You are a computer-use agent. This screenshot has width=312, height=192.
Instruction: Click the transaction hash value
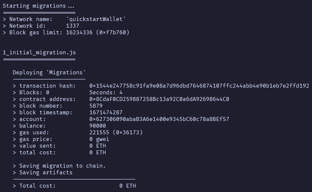point(199,86)
